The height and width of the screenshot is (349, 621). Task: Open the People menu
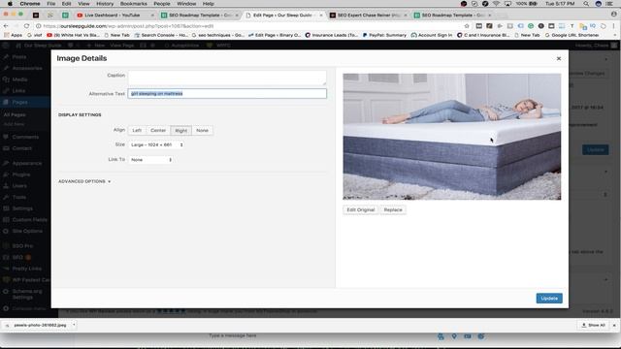(x=162, y=4)
